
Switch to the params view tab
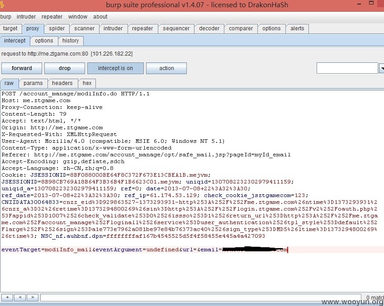[33, 83]
